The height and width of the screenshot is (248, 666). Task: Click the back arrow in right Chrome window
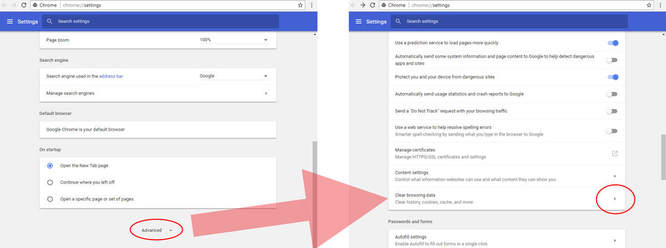click(353, 5)
